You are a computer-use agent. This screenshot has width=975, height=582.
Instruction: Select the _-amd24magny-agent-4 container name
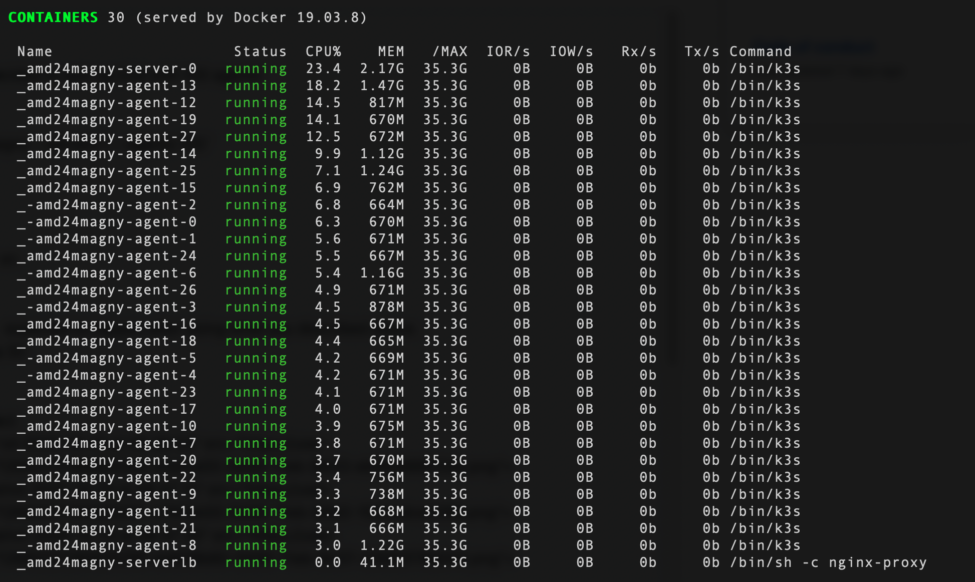click(107, 375)
